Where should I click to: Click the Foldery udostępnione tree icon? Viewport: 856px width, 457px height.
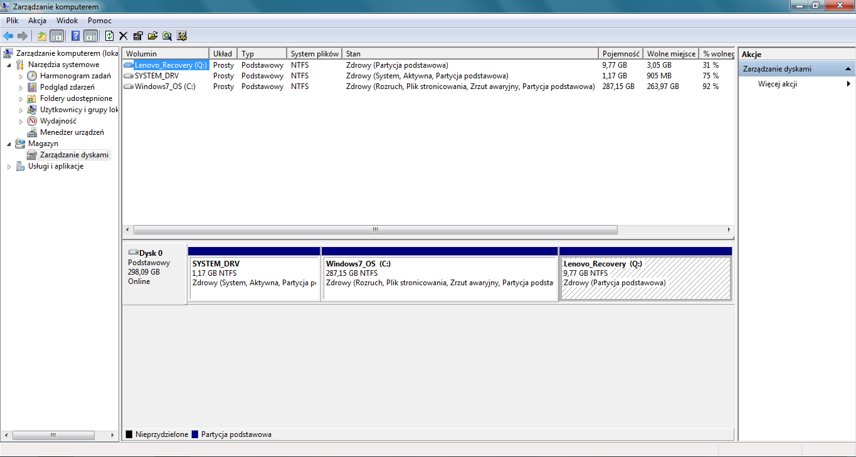pyautogui.click(x=32, y=98)
